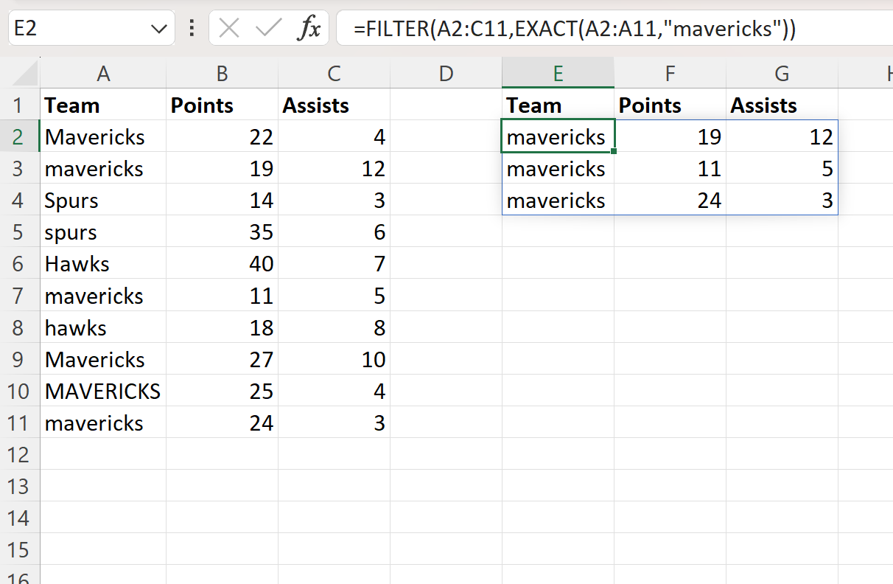Select column E header
The width and height of the screenshot is (893, 584).
pyautogui.click(x=558, y=73)
